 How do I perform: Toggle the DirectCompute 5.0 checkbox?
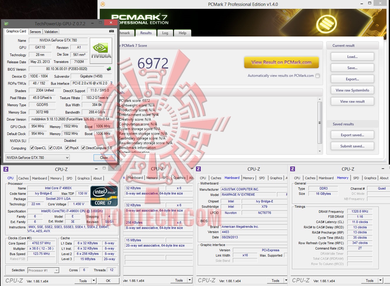[x=83, y=148]
